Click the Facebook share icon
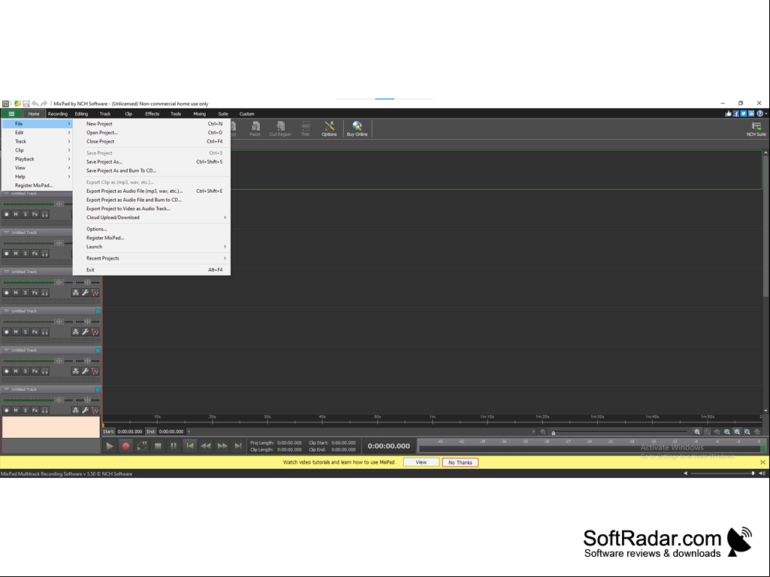 point(736,114)
